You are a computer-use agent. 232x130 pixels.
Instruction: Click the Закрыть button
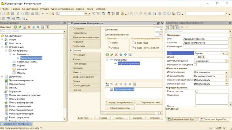click(x=137, y=118)
